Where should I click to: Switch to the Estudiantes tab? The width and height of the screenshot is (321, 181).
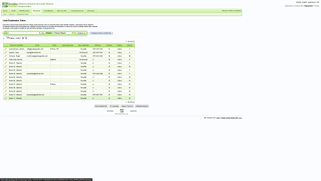[49, 11]
